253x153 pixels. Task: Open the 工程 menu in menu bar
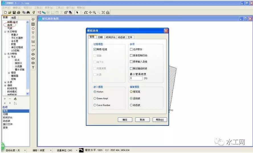click(38, 8)
